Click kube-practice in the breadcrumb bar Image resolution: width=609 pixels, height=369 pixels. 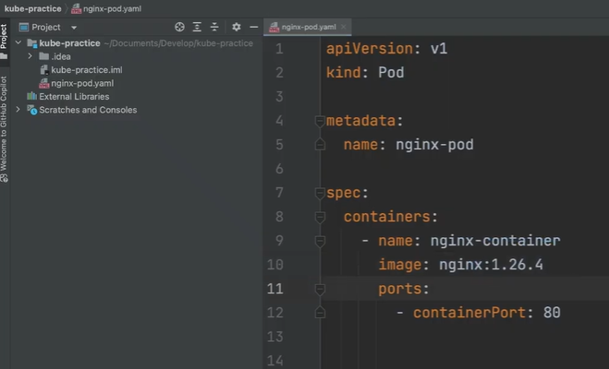[32, 8]
